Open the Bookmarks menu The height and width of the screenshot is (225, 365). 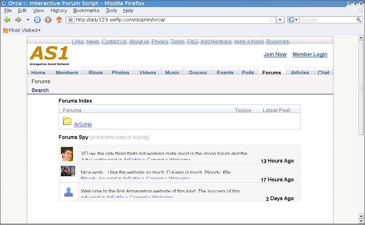[x=86, y=11]
